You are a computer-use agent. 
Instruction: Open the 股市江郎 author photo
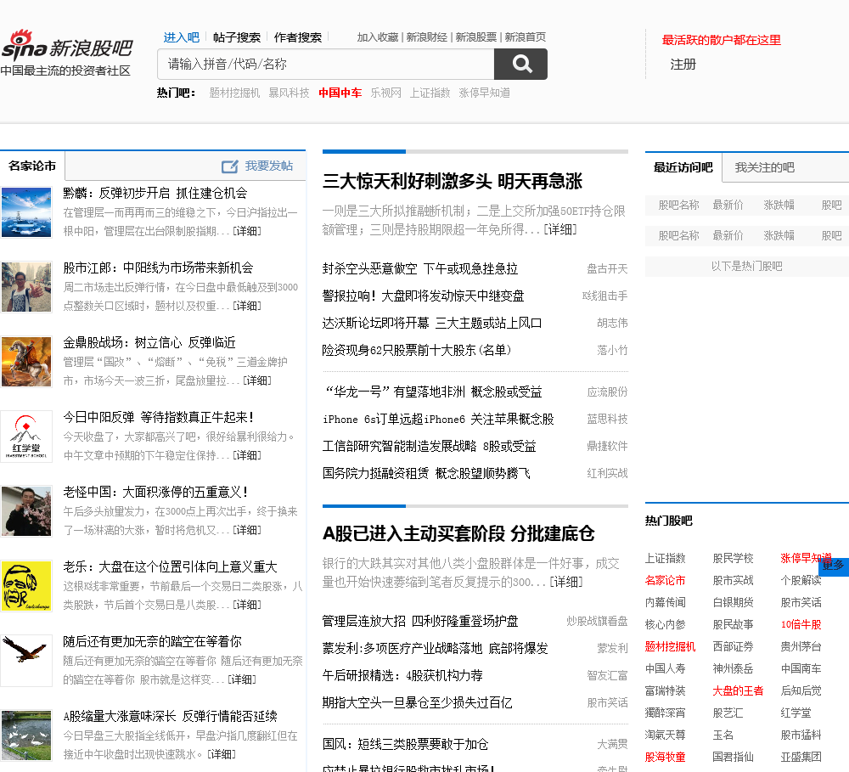[26, 287]
